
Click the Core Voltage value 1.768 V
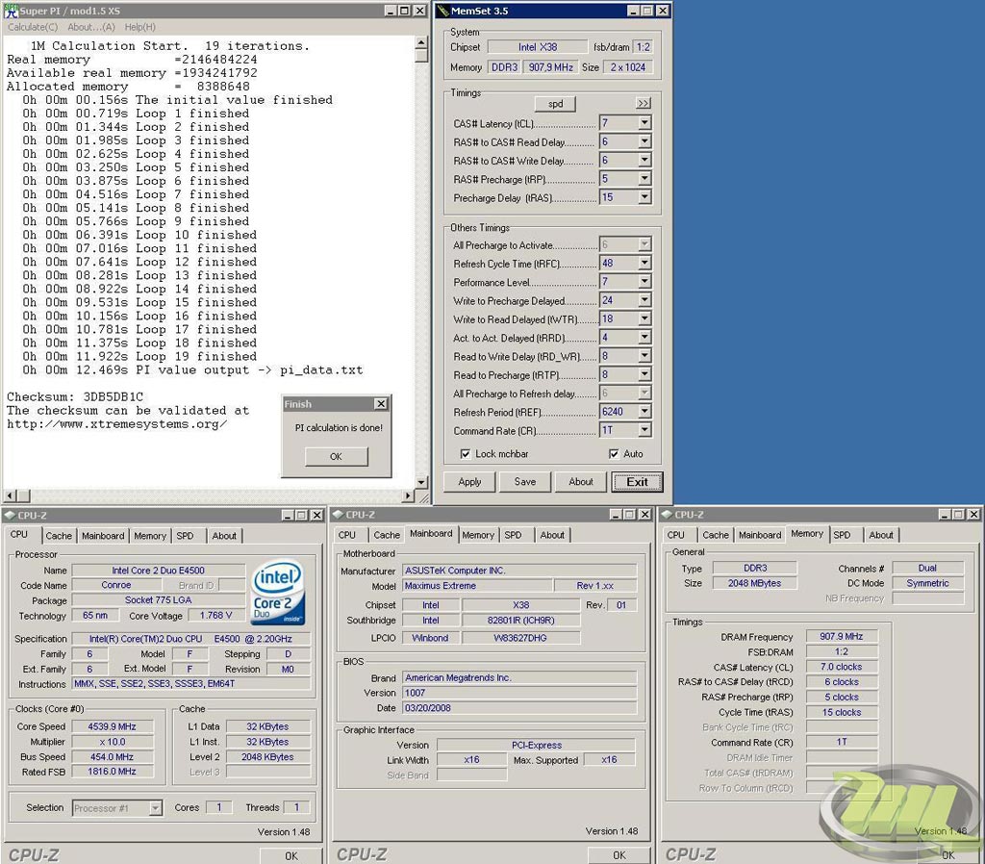[215, 615]
